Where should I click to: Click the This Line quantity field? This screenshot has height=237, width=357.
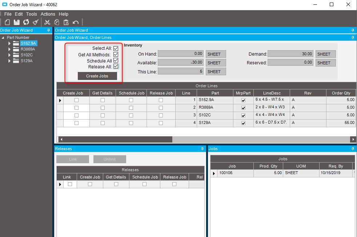tap(181, 72)
